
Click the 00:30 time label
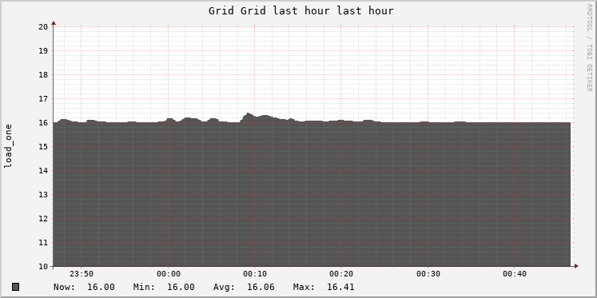pos(428,274)
